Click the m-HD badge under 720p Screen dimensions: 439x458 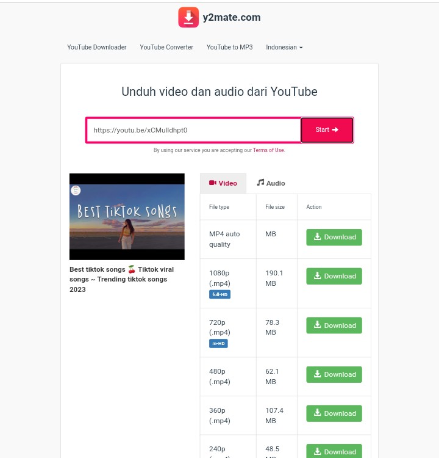pyautogui.click(x=218, y=343)
